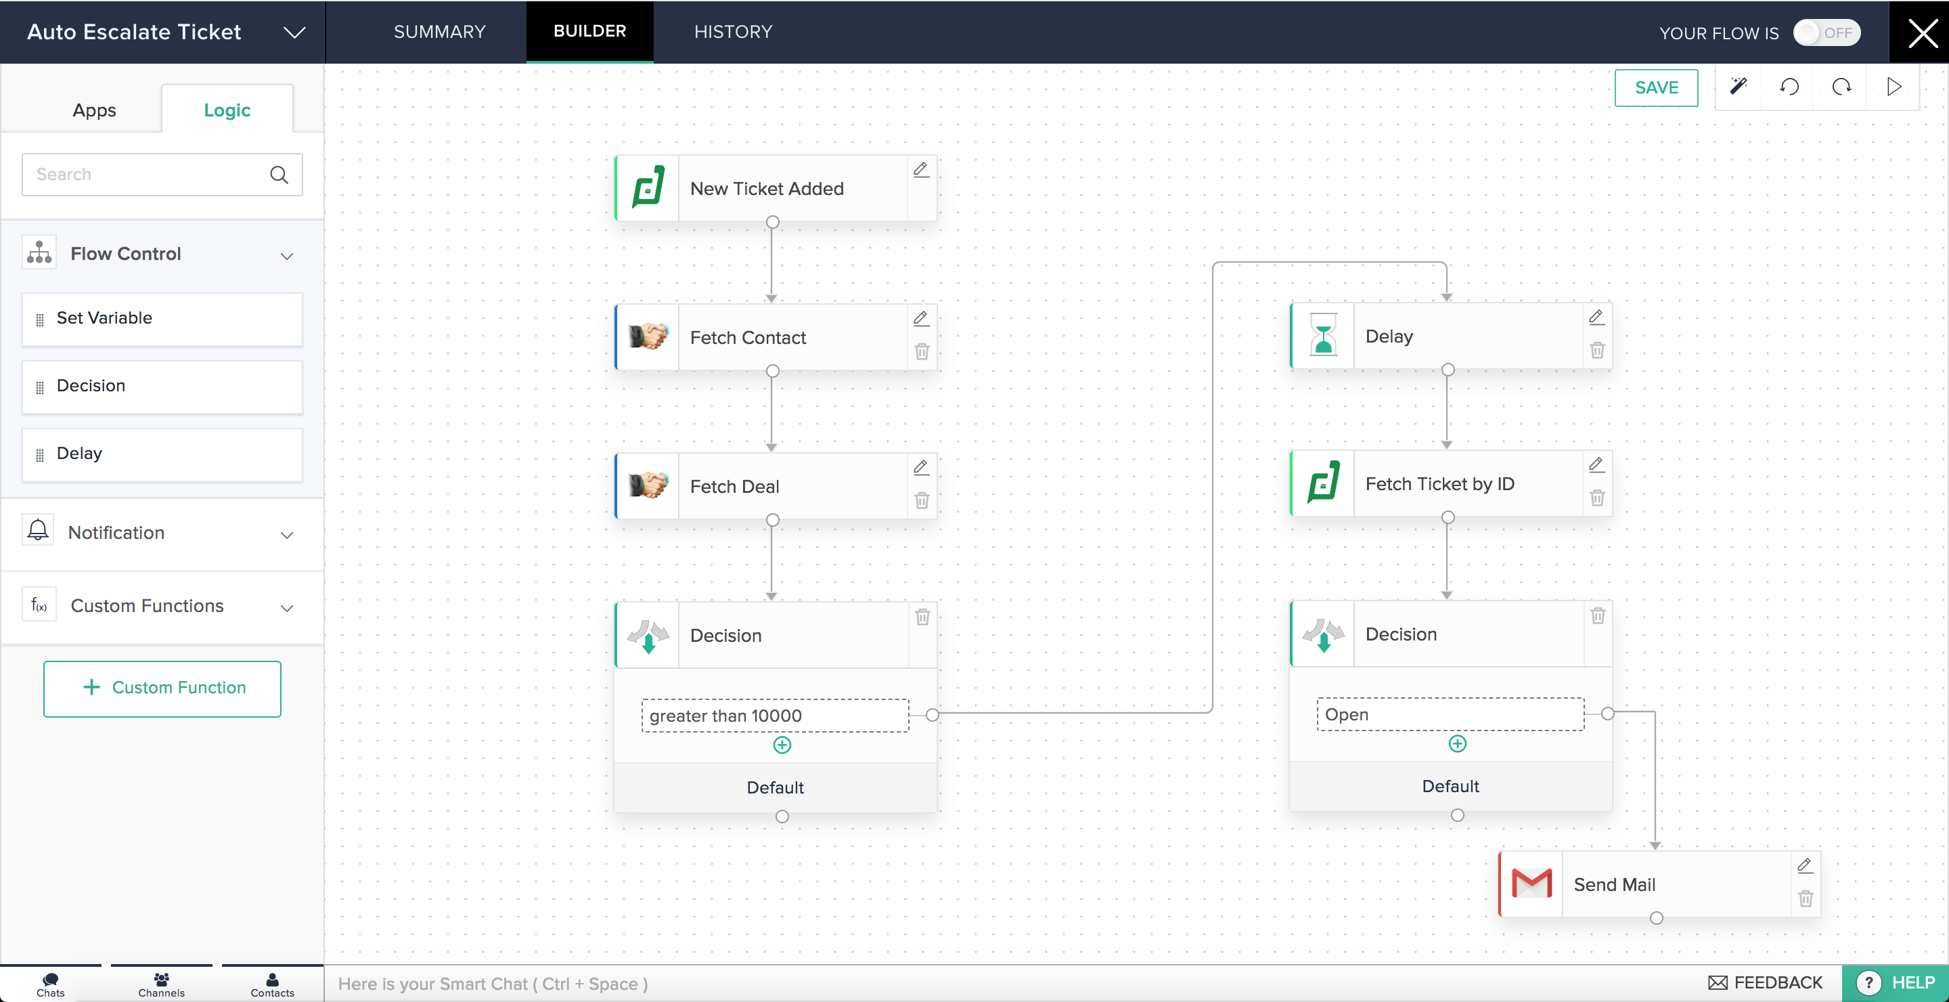Edit the Send Mail step with pencil
The height and width of the screenshot is (1002, 1949).
pyautogui.click(x=1804, y=865)
